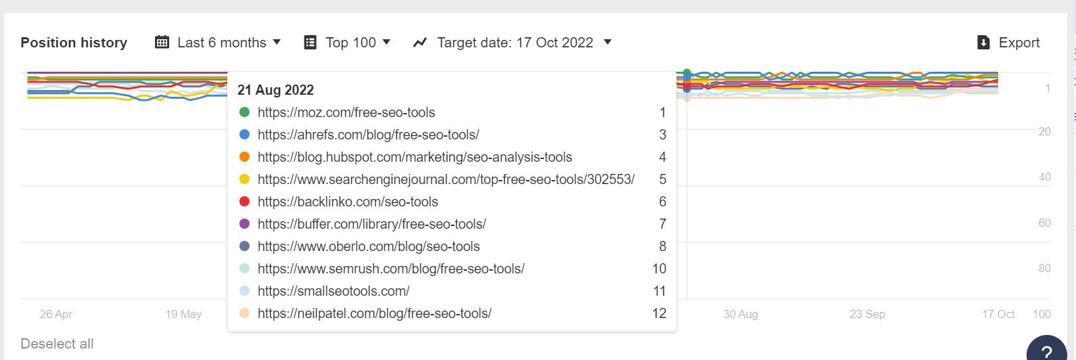Click the green moz.com legend dot

pos(245,112)
